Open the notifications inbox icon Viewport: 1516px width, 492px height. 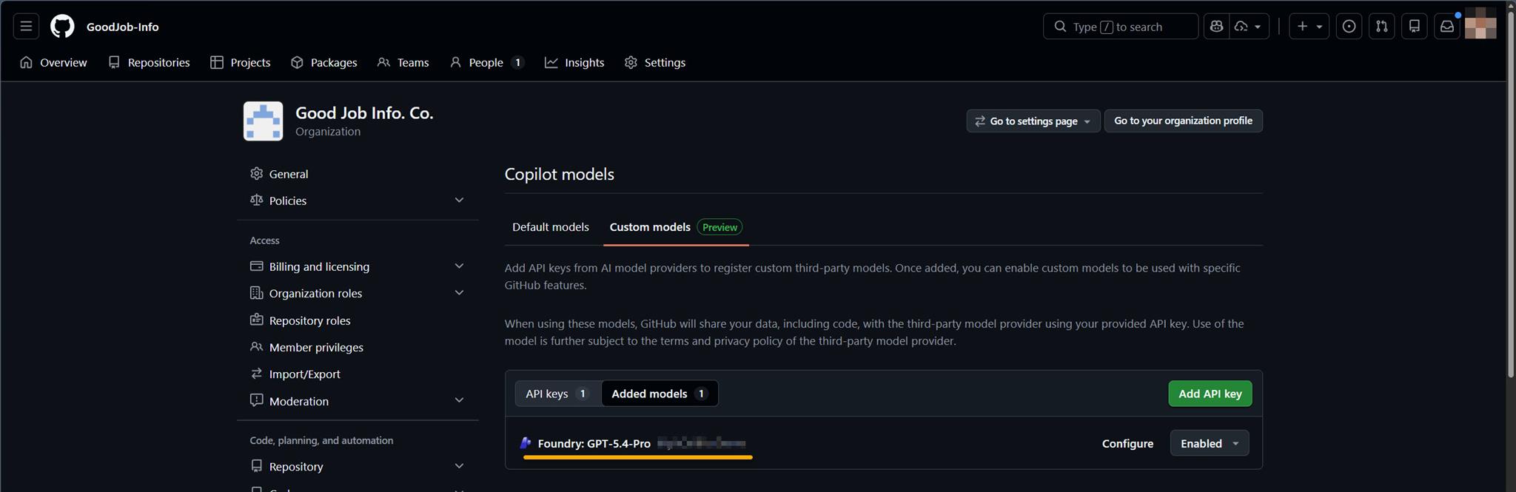click(1446, 27)
